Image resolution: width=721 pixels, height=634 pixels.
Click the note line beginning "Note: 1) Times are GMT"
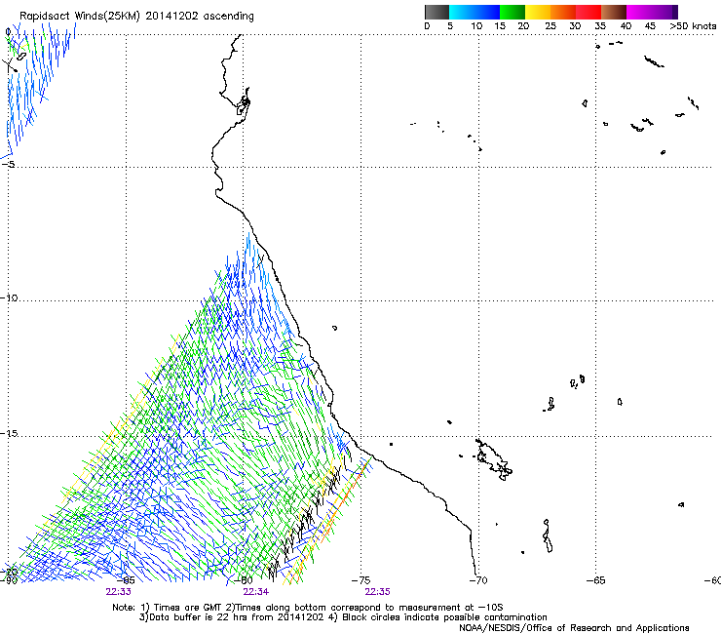tap(308, 608)
